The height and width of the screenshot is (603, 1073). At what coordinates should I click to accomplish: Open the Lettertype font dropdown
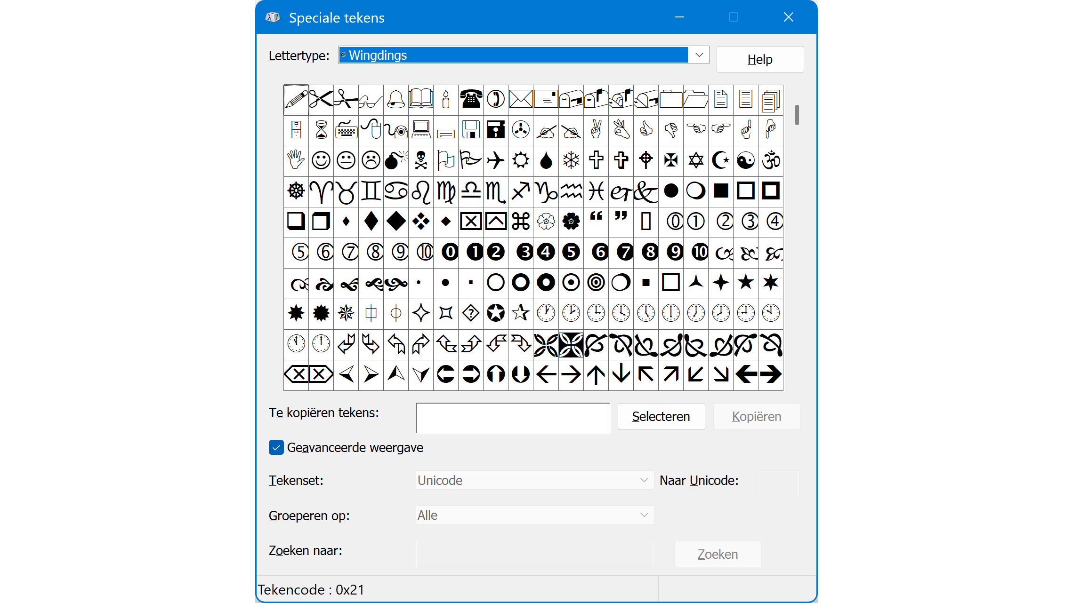coord(699,55)
